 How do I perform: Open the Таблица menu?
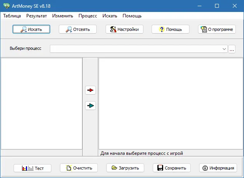(x=12, y=16)
